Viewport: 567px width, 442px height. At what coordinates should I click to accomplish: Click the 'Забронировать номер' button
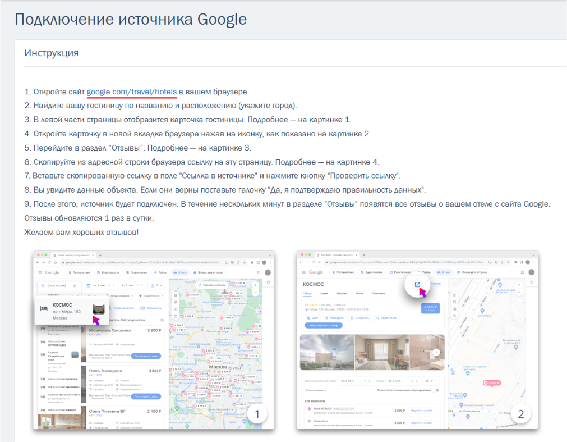(324, 325)
